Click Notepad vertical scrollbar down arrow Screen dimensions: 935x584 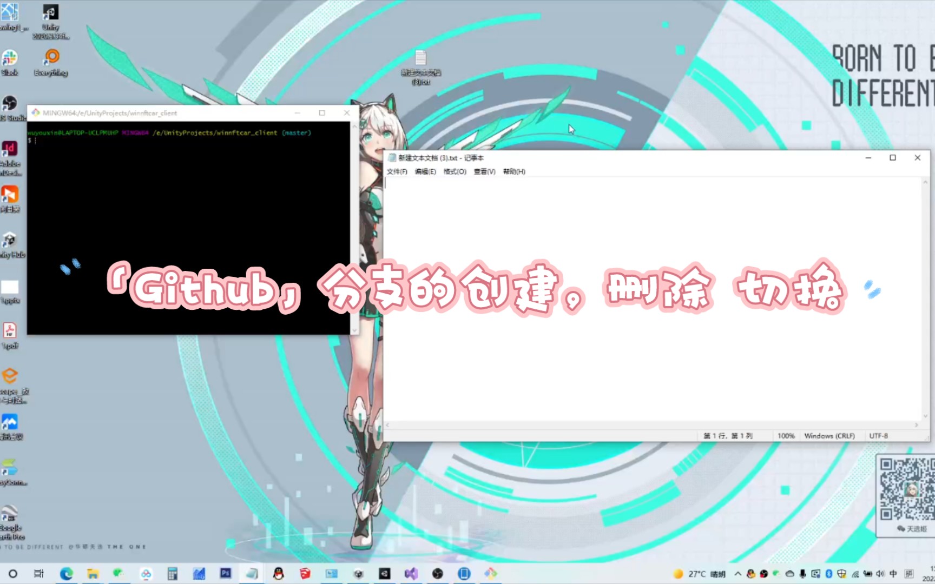(925, 416)
